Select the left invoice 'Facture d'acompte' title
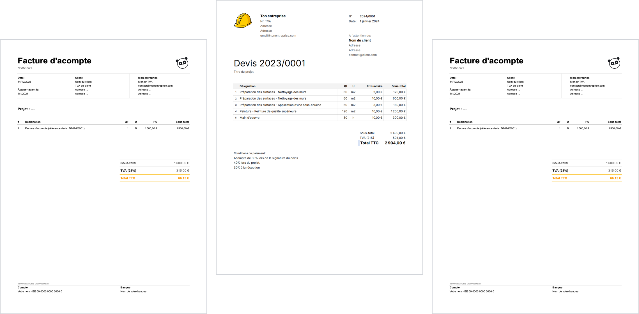Screen dimensions: 639x314 [54, 61]
